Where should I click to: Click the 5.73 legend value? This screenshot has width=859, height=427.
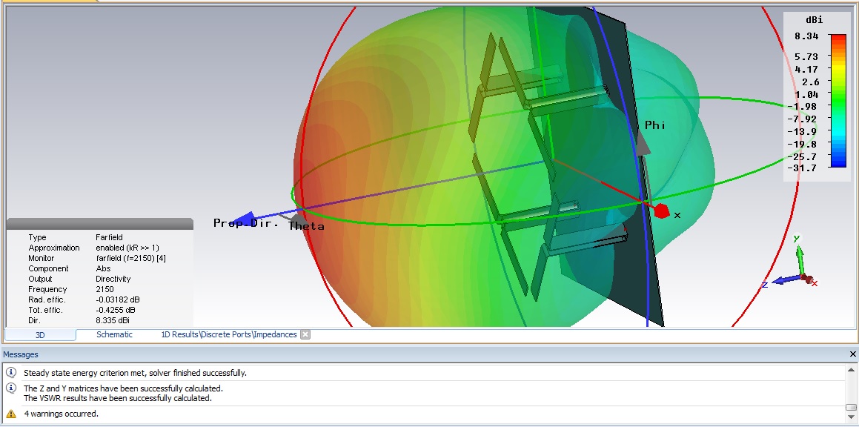806,56
